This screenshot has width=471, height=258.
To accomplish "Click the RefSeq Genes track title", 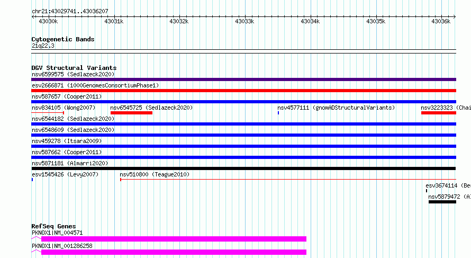I will (53, 226).
